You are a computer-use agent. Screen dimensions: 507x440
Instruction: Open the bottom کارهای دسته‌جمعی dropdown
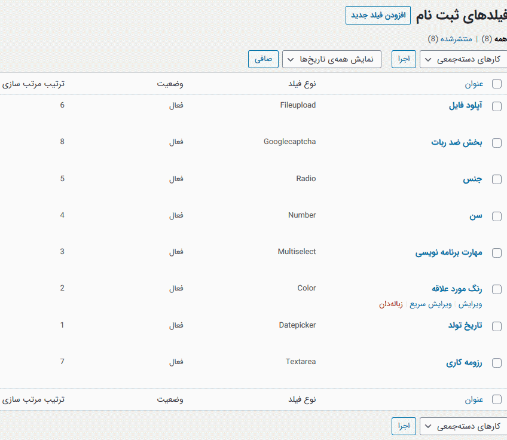tap(463, 426)
